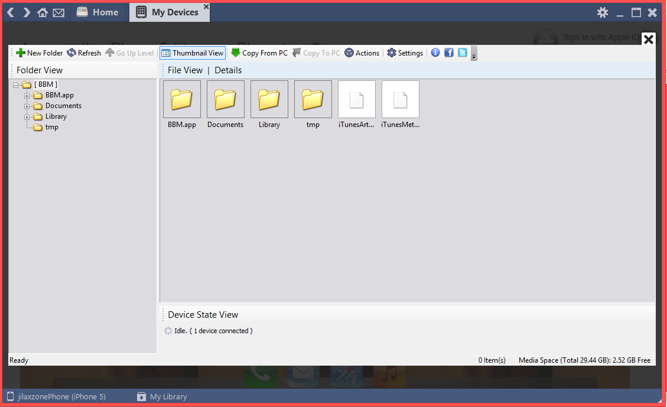Screen dimensions: 667x407
Task: Go forward with the right arrow icon
Action: pos(27,12)
